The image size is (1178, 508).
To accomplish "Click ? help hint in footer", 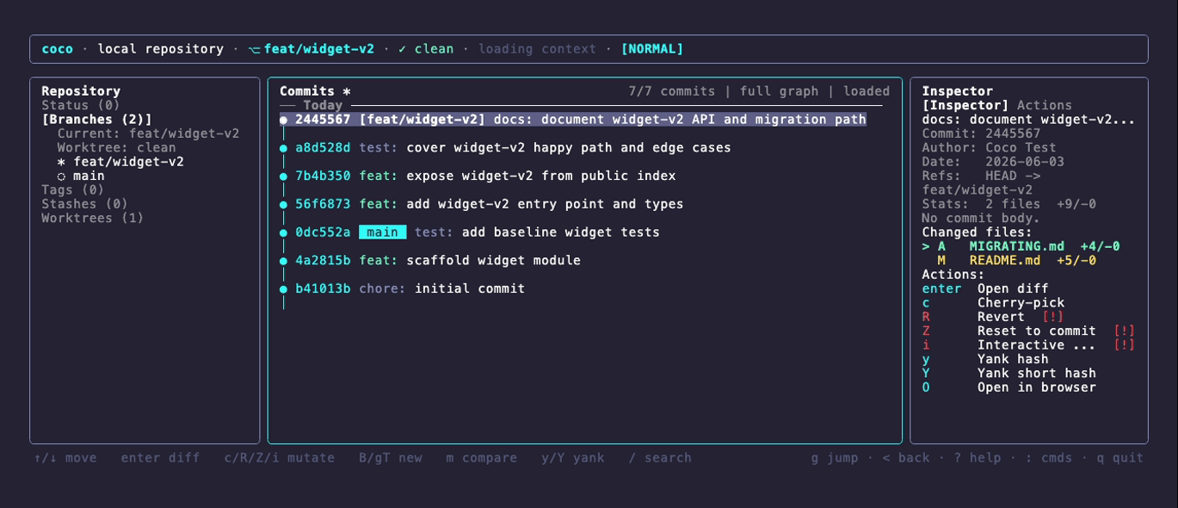I will coord(978,458).
